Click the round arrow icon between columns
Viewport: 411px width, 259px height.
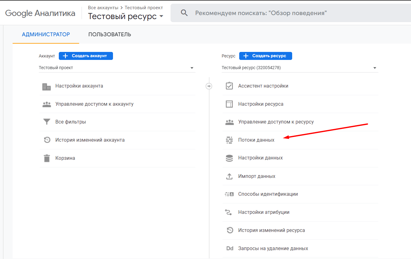(x=209, y=86)
